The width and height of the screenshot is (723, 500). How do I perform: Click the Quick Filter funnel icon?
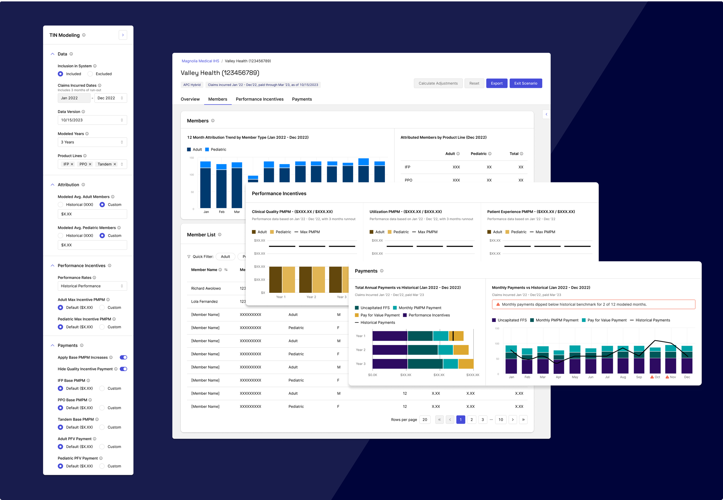tap(189, 257)
